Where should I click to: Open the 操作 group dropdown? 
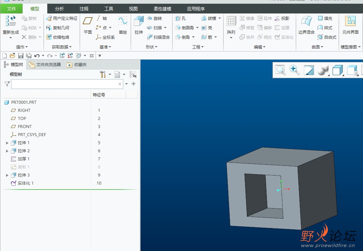tap(22, 47)
